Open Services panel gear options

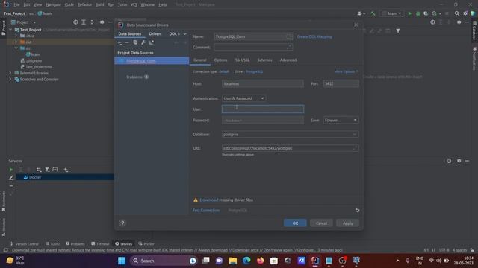[x=459, y=161]
